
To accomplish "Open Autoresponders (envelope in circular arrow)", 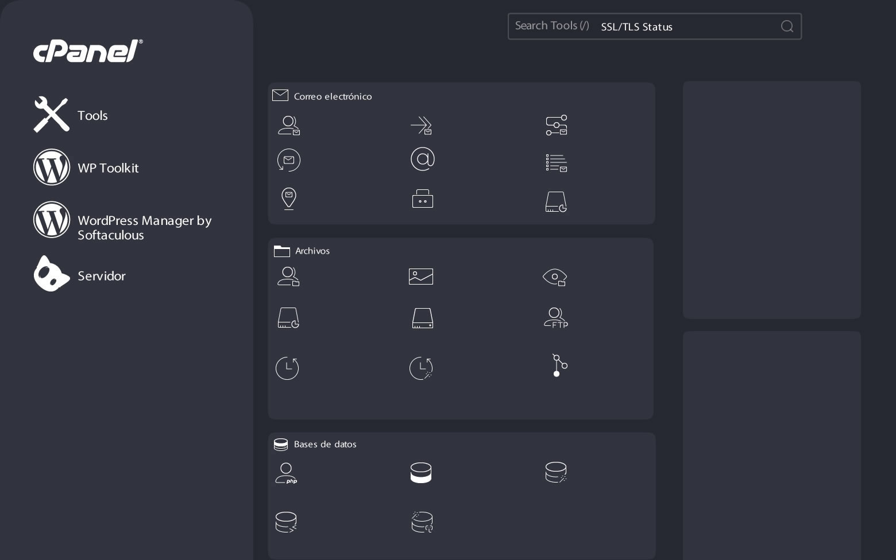I will [288, 160].
